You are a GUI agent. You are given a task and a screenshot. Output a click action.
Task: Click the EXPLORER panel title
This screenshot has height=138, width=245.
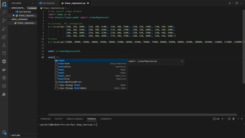tap(16, 3)
